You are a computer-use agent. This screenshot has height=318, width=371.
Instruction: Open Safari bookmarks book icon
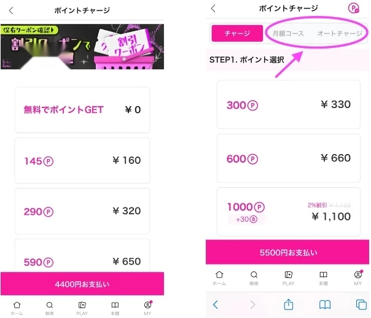(324, 304)
